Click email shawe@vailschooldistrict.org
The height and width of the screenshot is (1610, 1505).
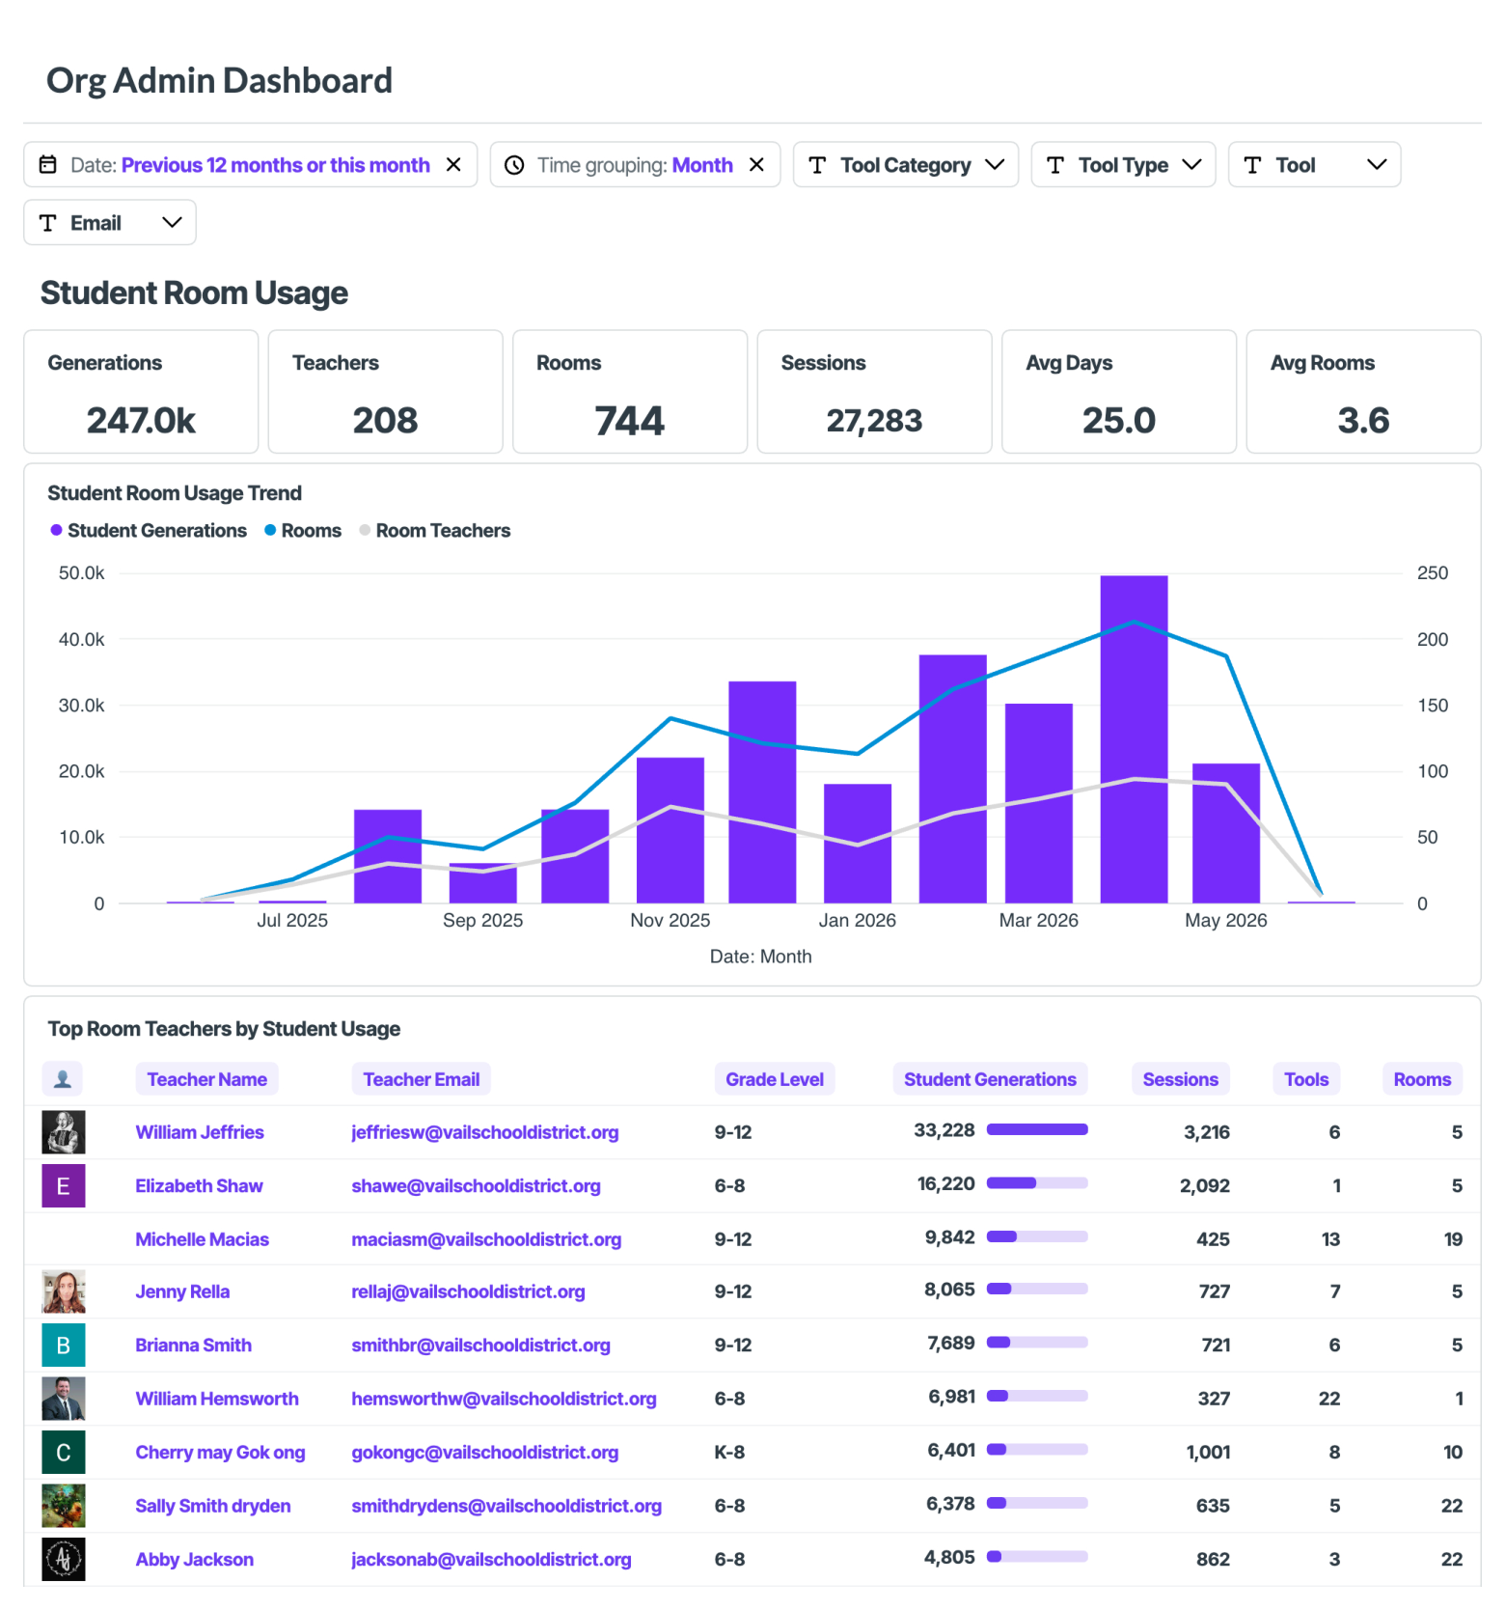pos(477,1186)
